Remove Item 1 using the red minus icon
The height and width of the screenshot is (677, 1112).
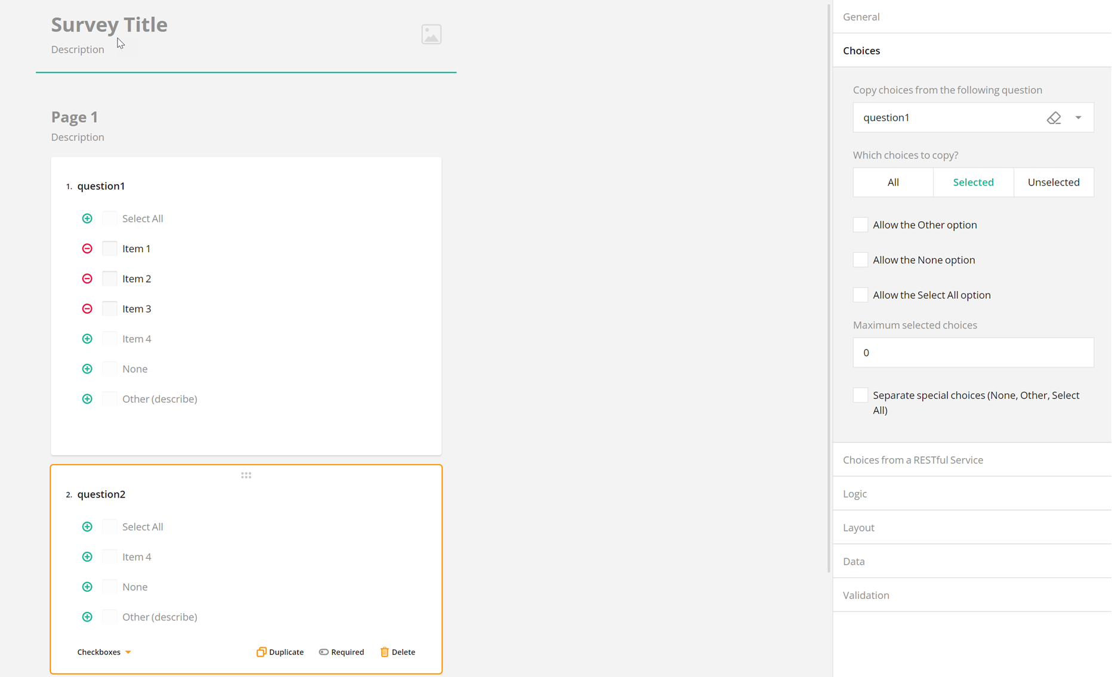pos(87,248)
